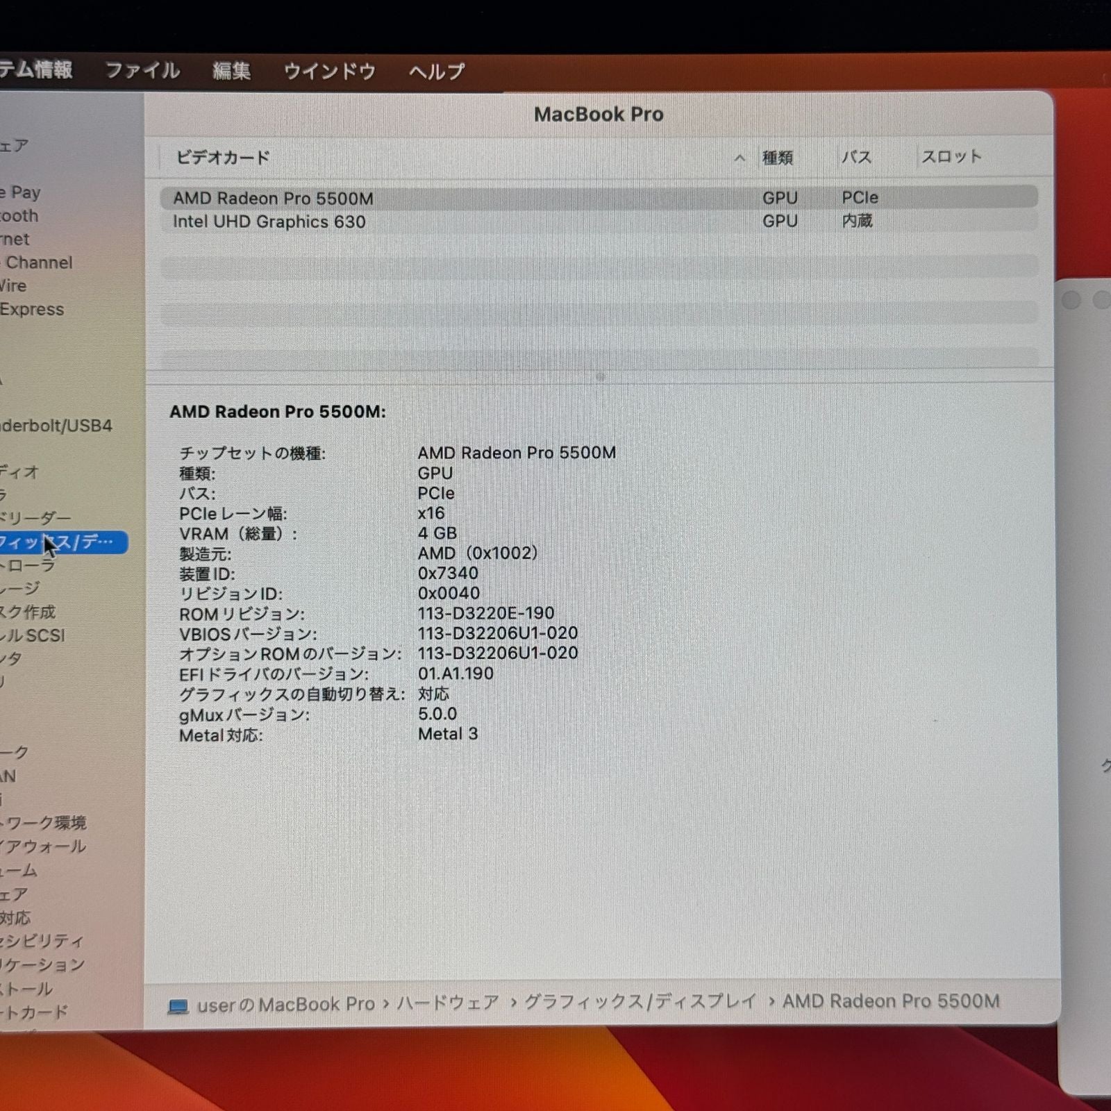Select カードリーダー item in sidebar

[x=35, y=519]
